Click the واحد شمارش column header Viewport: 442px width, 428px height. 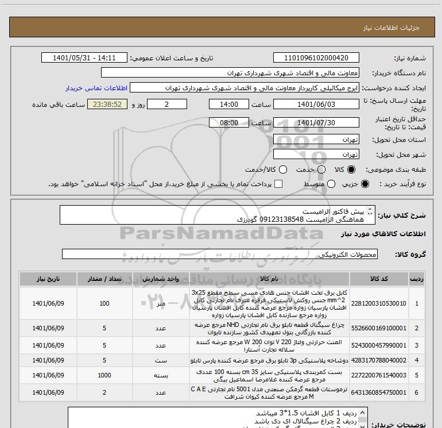[161, 279]
